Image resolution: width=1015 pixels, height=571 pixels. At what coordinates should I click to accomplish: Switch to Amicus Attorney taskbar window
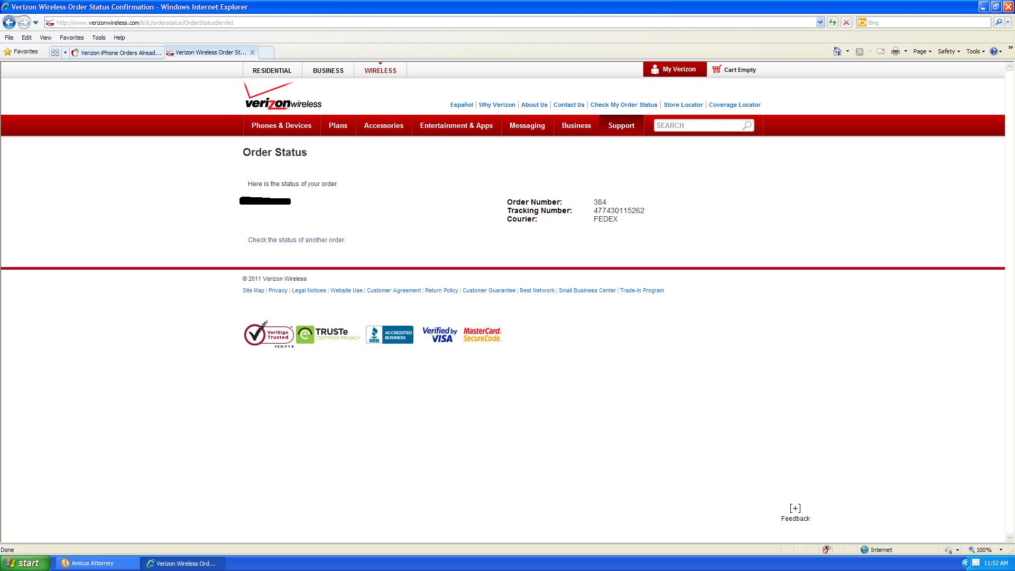click(x=98, y=564)
